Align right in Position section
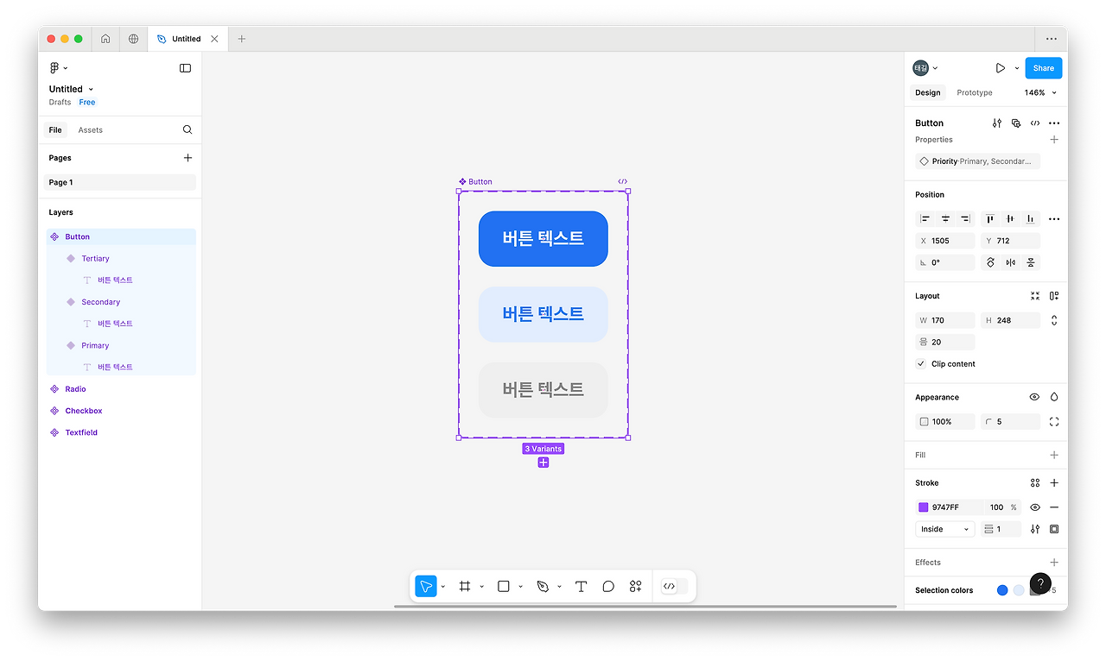Image resolution: width=1106 pixels, height=661 pixels. click(965, 219)
